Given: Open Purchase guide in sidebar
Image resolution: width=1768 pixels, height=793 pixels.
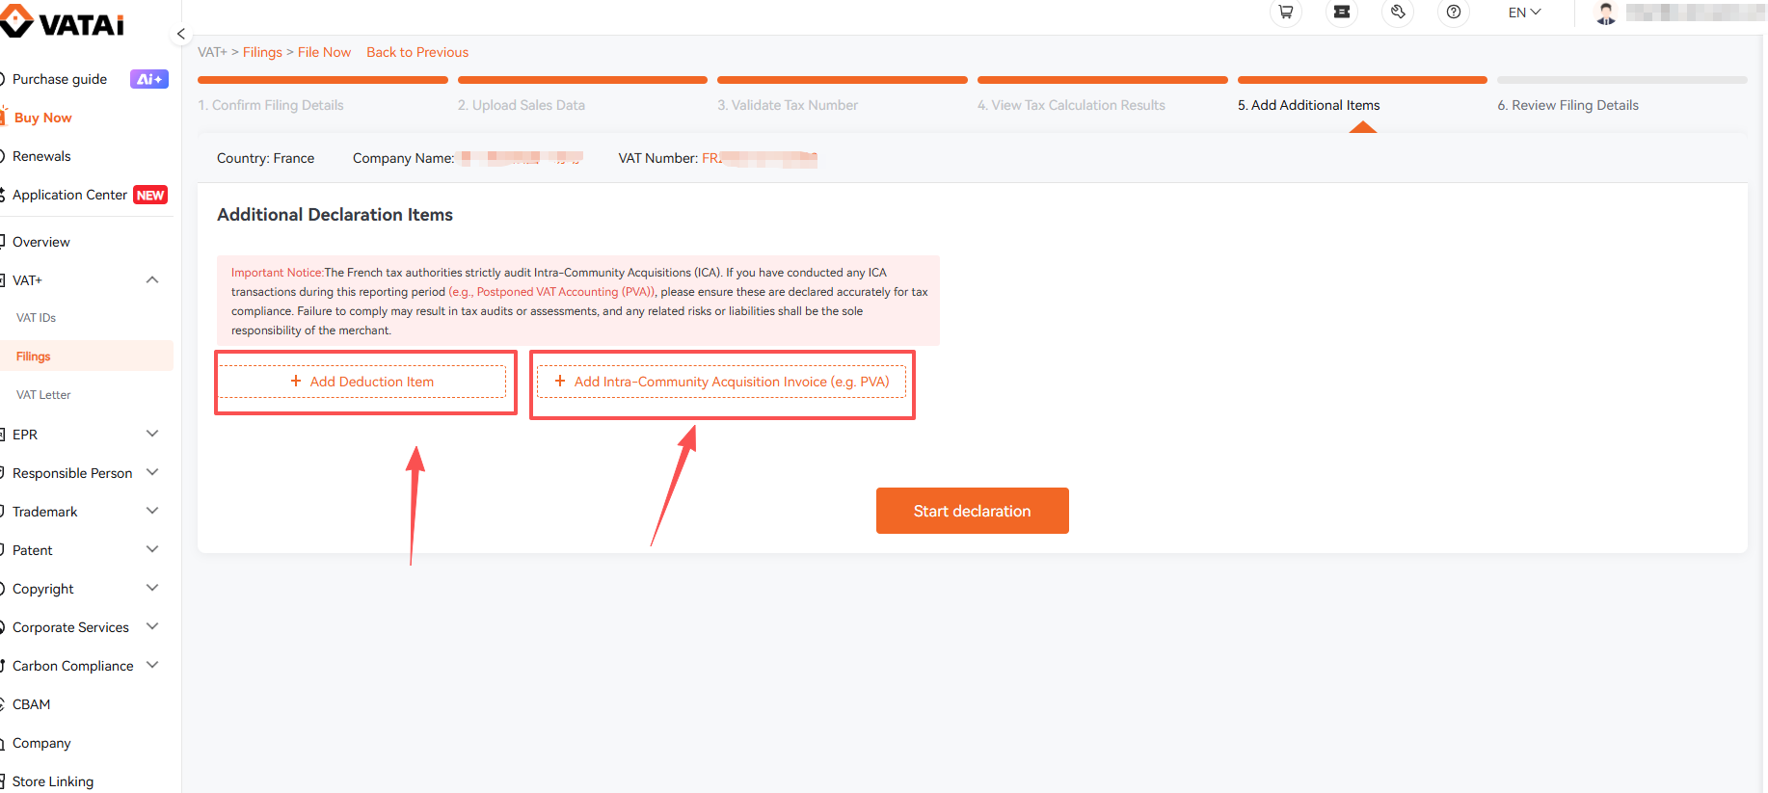Looking at the screenshot, I should tap(60, 79).
